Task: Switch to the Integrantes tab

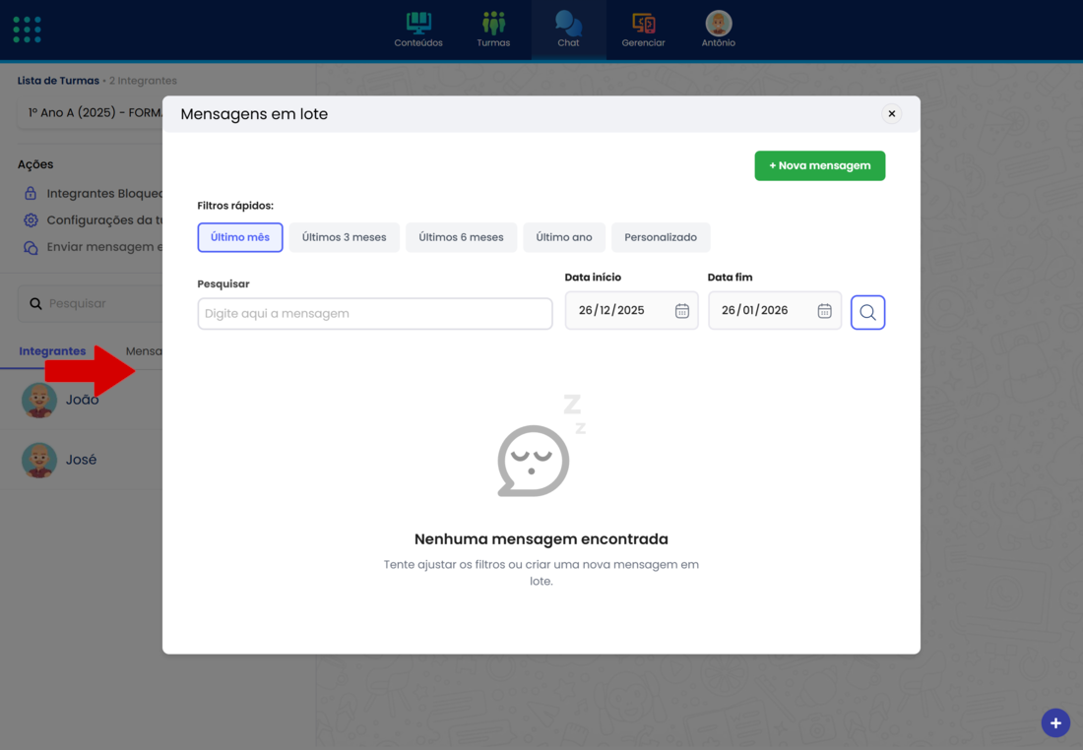Action: pos(52,351)
